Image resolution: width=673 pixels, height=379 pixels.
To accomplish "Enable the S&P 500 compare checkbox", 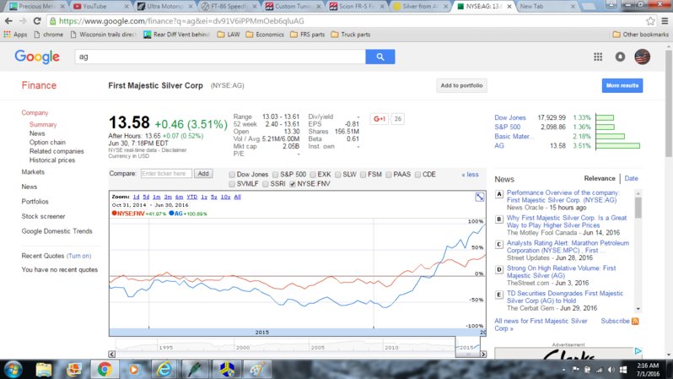I will click(x=276, y=175).
